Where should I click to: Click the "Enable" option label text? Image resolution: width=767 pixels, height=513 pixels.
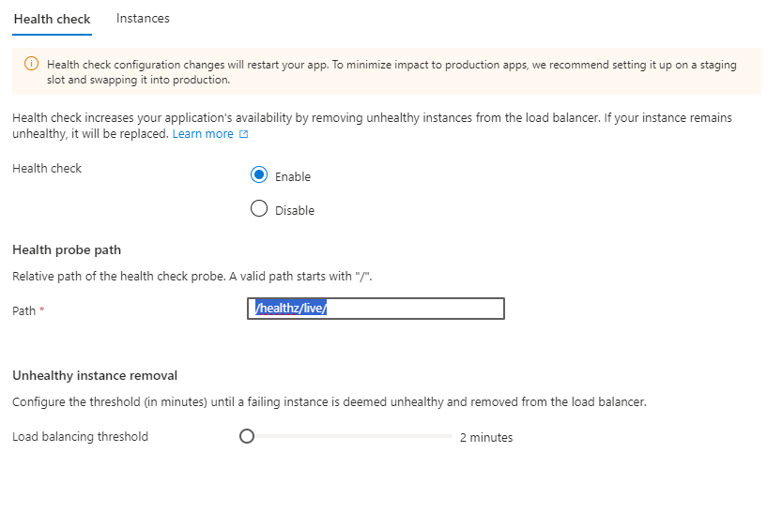click(x=293, y=176)
